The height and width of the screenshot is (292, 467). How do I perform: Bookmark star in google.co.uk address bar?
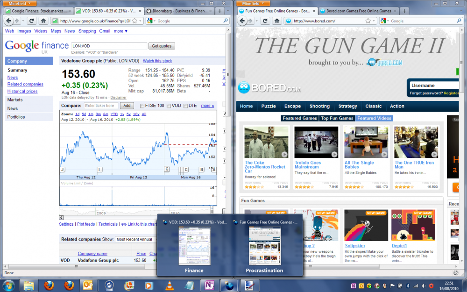tap(134, 21)
